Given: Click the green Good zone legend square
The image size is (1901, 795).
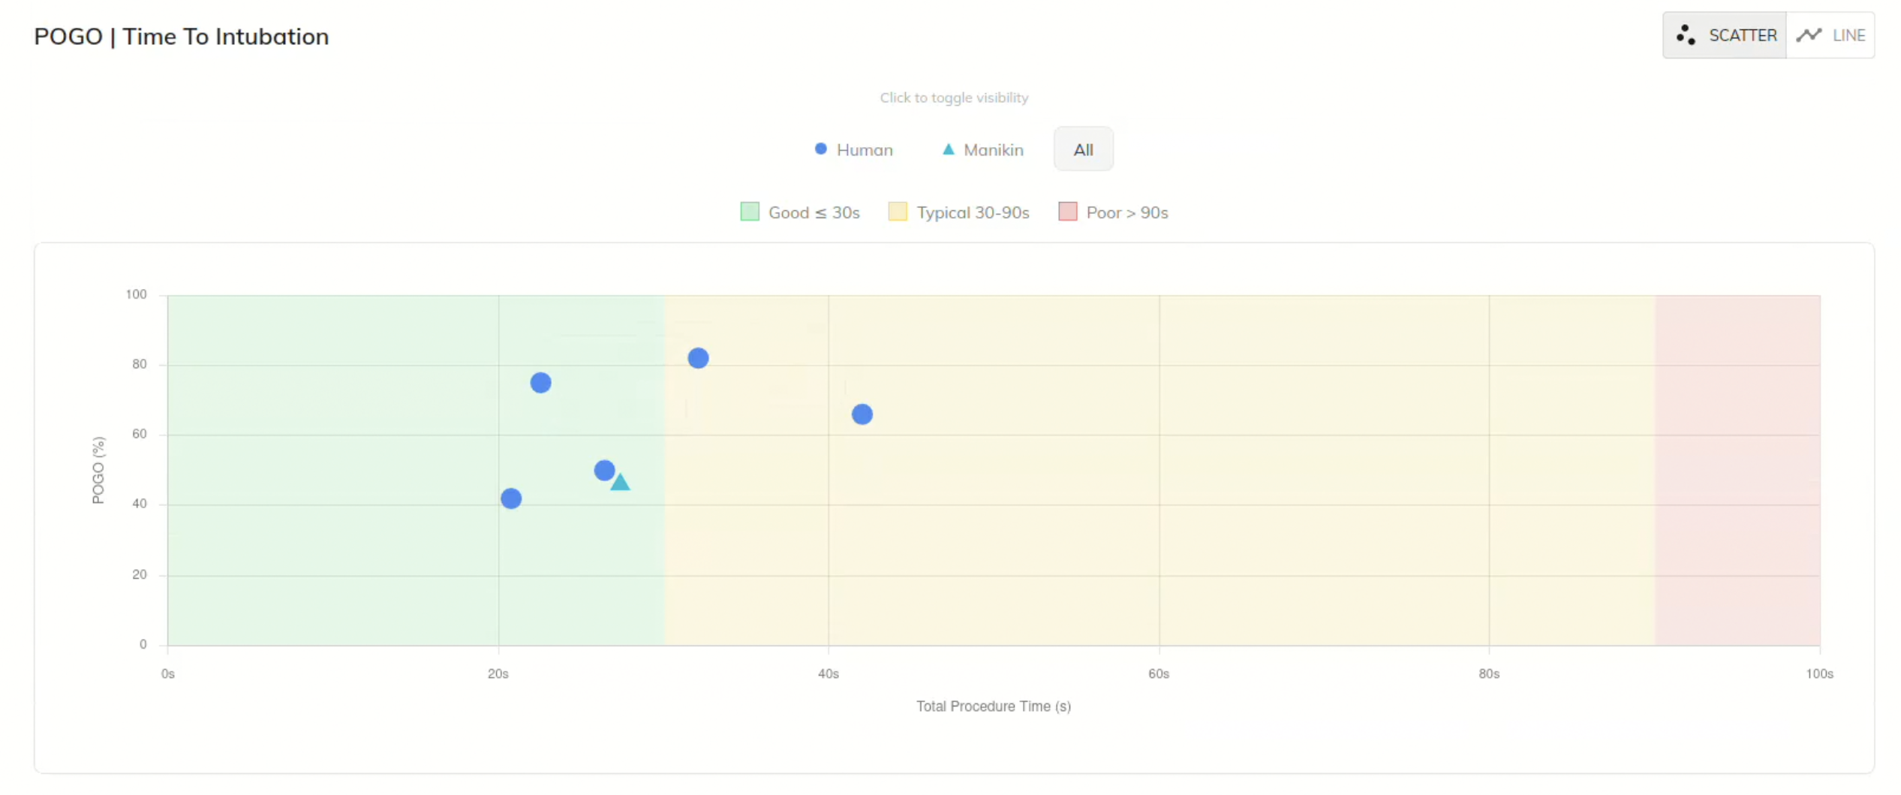Looking at the screenshot, I should coord(748,212).
